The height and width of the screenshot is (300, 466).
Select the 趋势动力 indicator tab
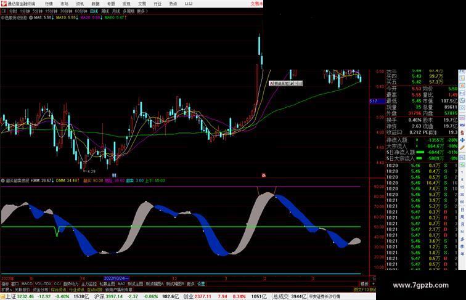pos(71,284)
